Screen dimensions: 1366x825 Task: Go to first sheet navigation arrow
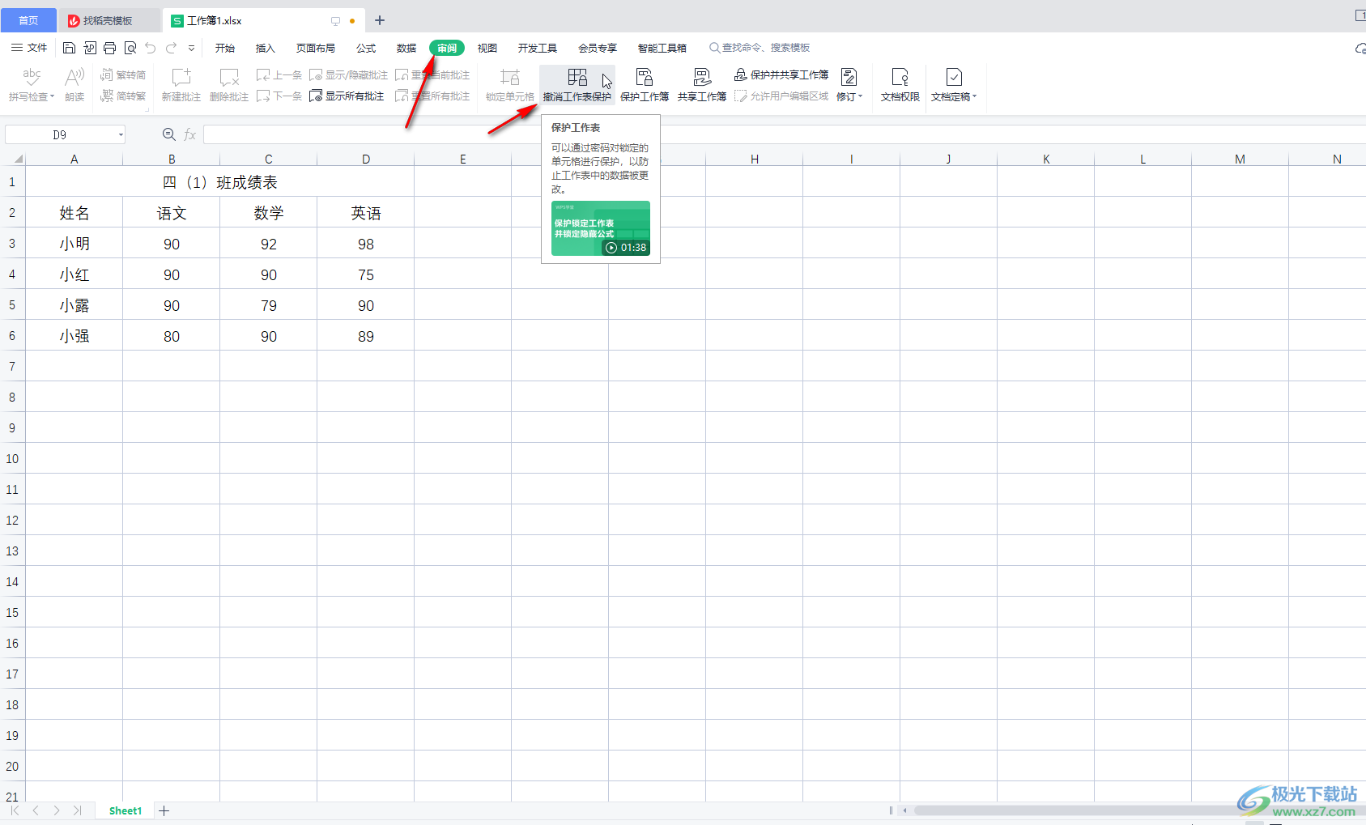coord(15,810)
